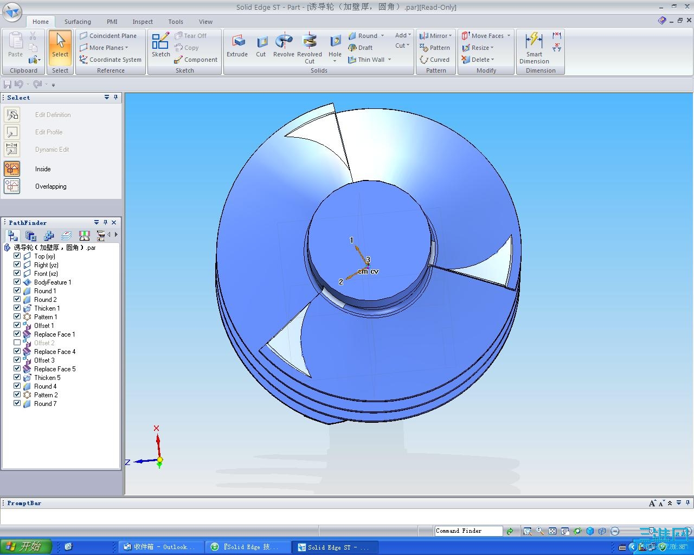Toggle the Round 7 checkbox
694x555 pixels.
point(17,403)
